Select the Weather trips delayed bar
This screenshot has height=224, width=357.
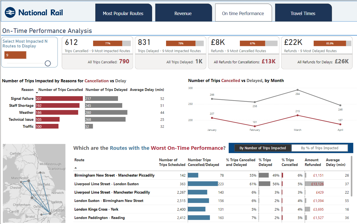[x=106, y=112]
